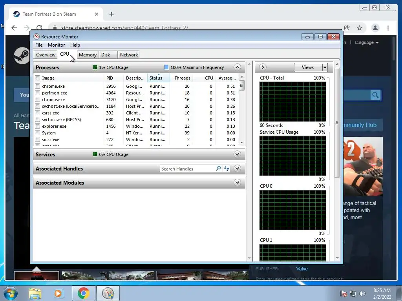This screenshot has height=301, width=402.
Task: Close the Team Fortress 2 tab
Action: pyautogui.click(x=97, y=14)
